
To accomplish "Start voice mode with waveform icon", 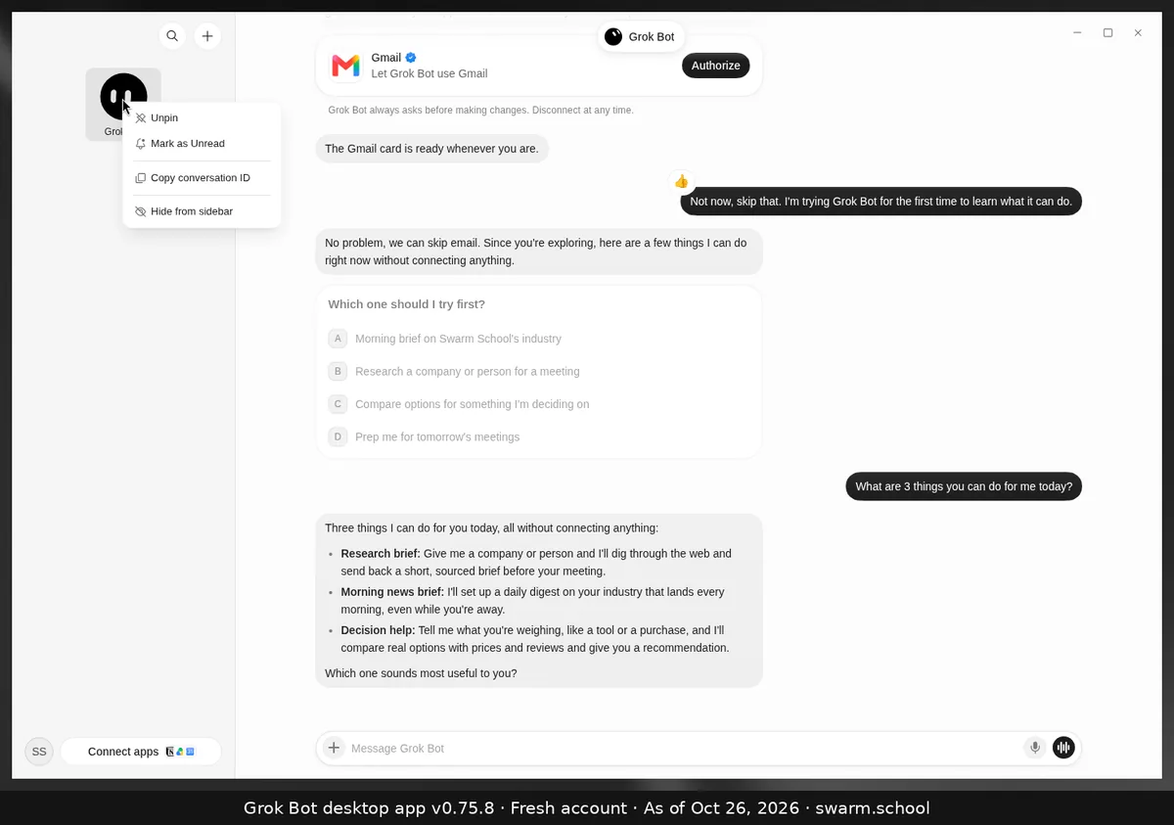I will coord(1063,748).
